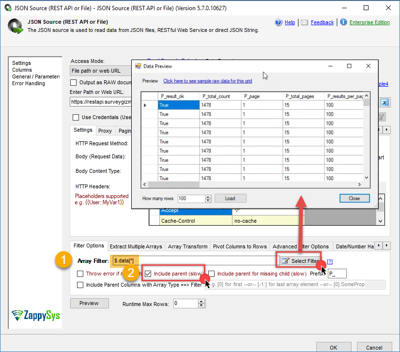The image size is (400, 352).
Task: Click the Prefix input field
Action: (x=337, y=274)
